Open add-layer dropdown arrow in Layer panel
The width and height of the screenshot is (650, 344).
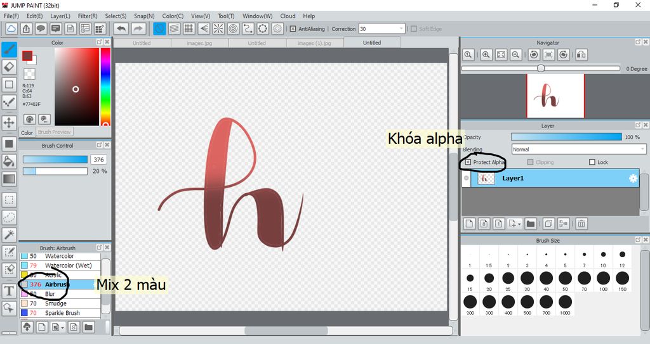[x=519, y=224]
